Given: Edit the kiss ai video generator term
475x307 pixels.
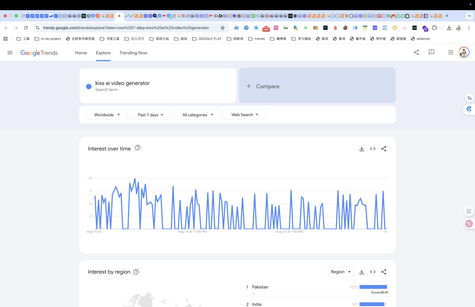Looking at the screenshot, I should click(x=122, y=83).
